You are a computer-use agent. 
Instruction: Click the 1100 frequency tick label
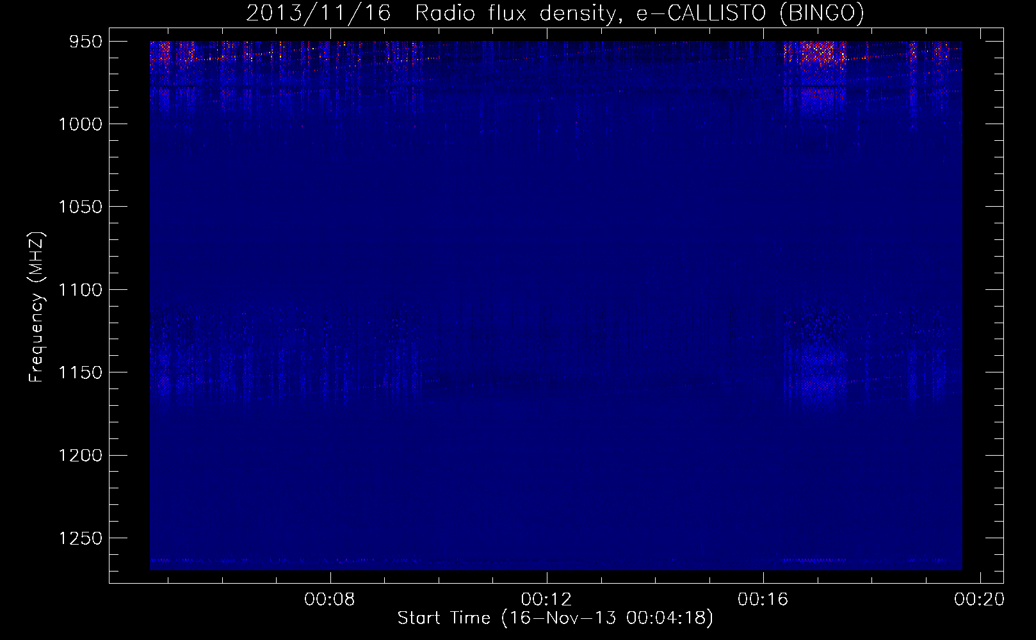tap(80, 290)
